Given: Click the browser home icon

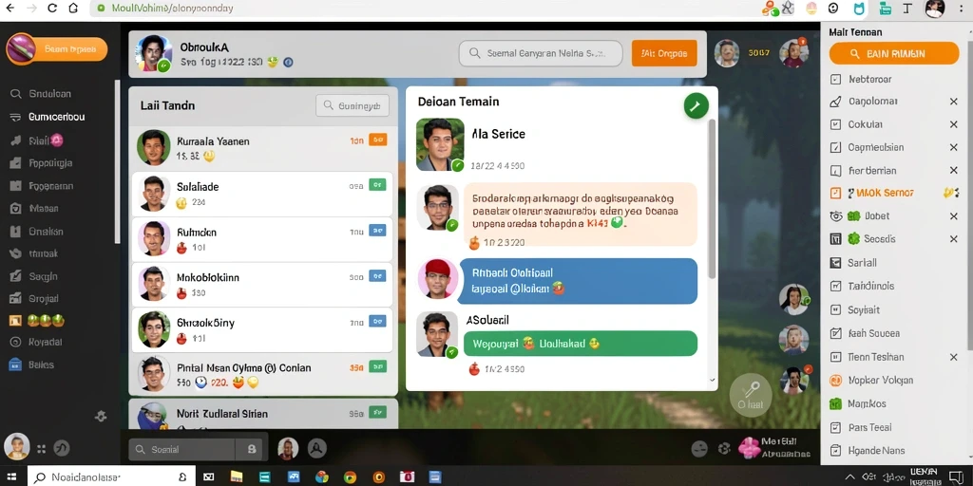Looking at the screenshot, I should 73,8.
